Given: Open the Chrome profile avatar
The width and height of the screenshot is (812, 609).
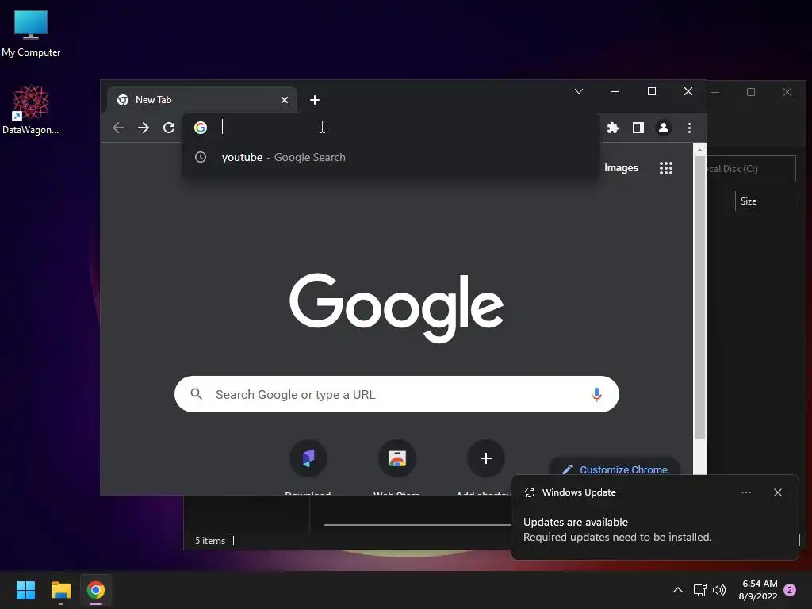Looking at the screenshot, I should [664, 128].
